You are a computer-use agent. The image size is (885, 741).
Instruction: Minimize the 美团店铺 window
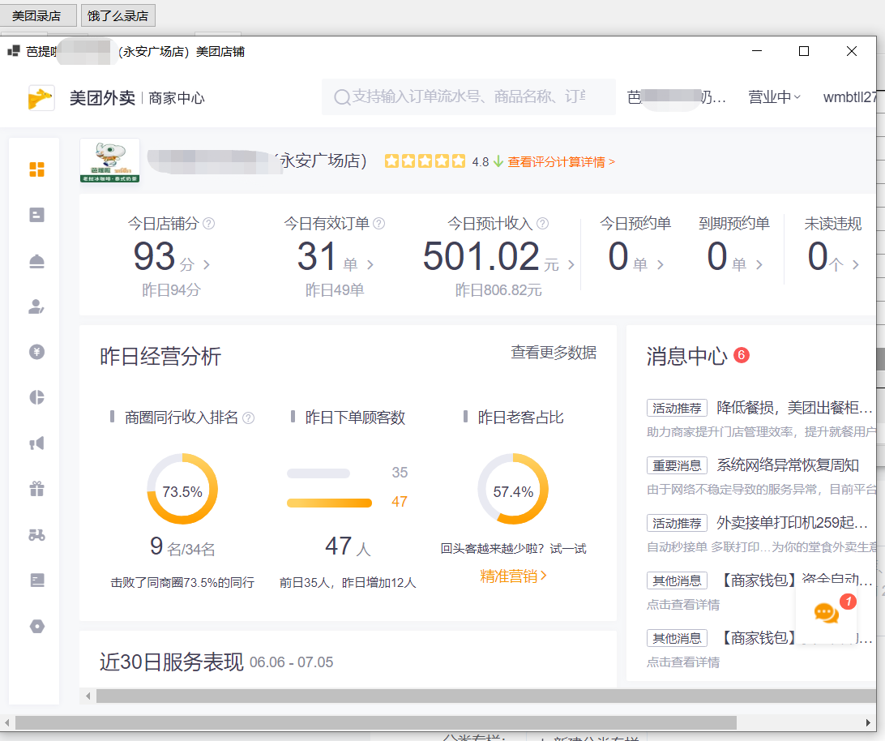pyautogui.click(x=757, y=51)
